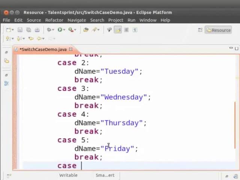This screenshot has width=240, height=180.
Task: Expand the New file dropdown arrow
Action: [13, 30]
